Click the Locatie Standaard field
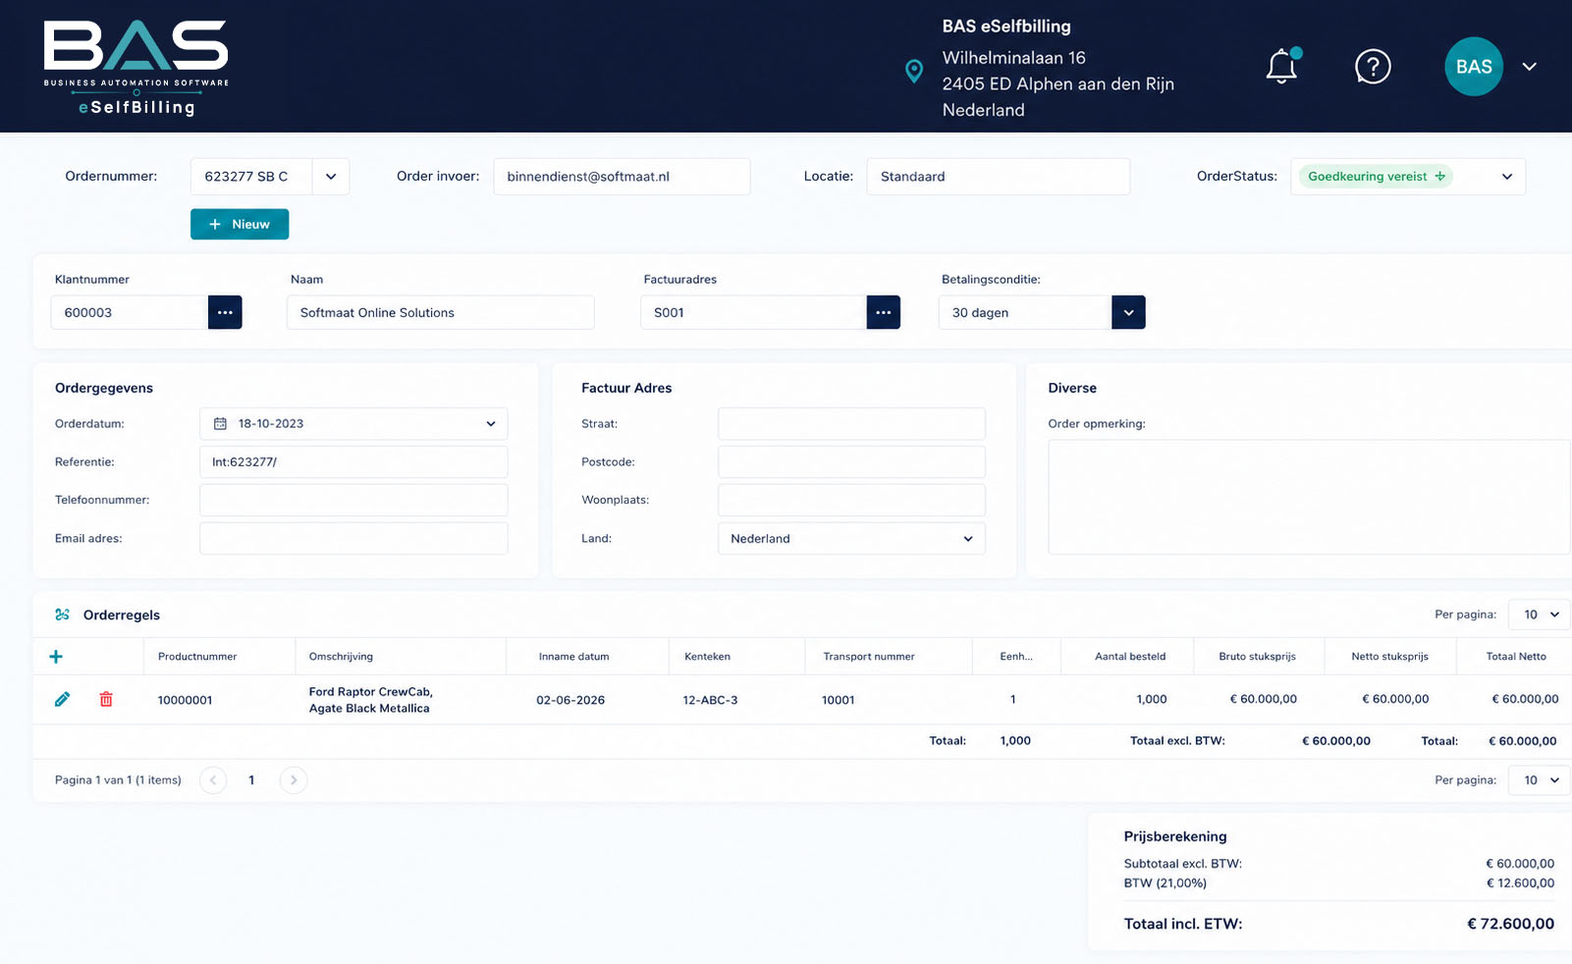The width and height of the screenshot is (1572, 964). (x=998, y=177)
